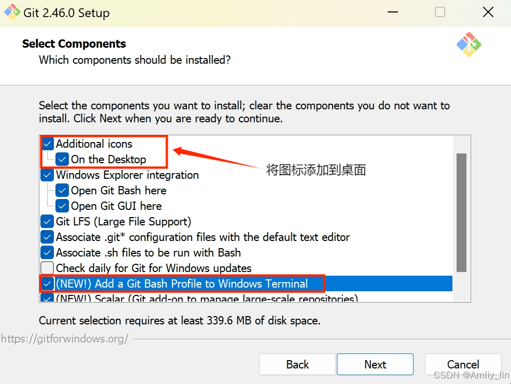Screen dimensions: 511x384
Task: Toggle the Open Git GUI here checkbox
Action: [62, 206]
